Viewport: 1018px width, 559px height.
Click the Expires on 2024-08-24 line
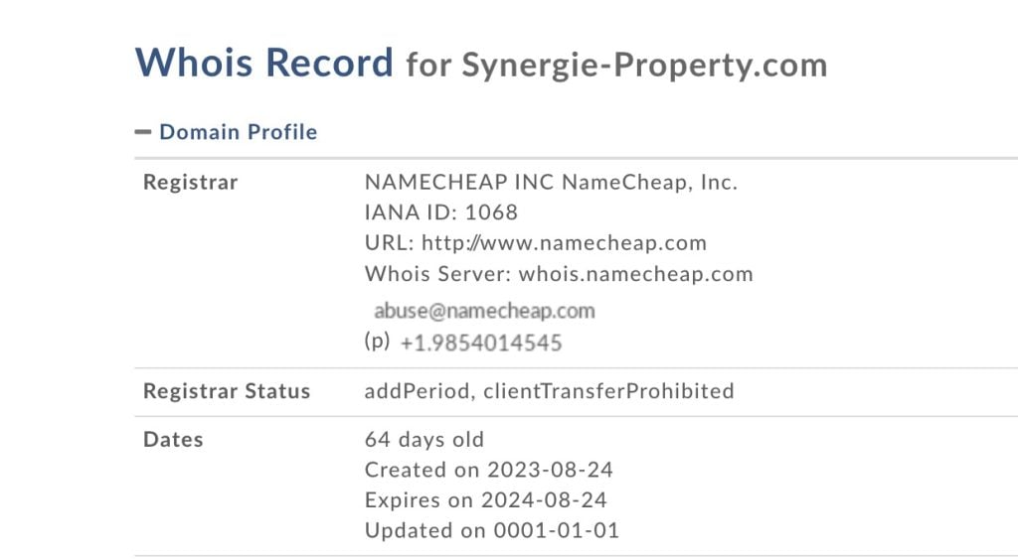point(485,499)
